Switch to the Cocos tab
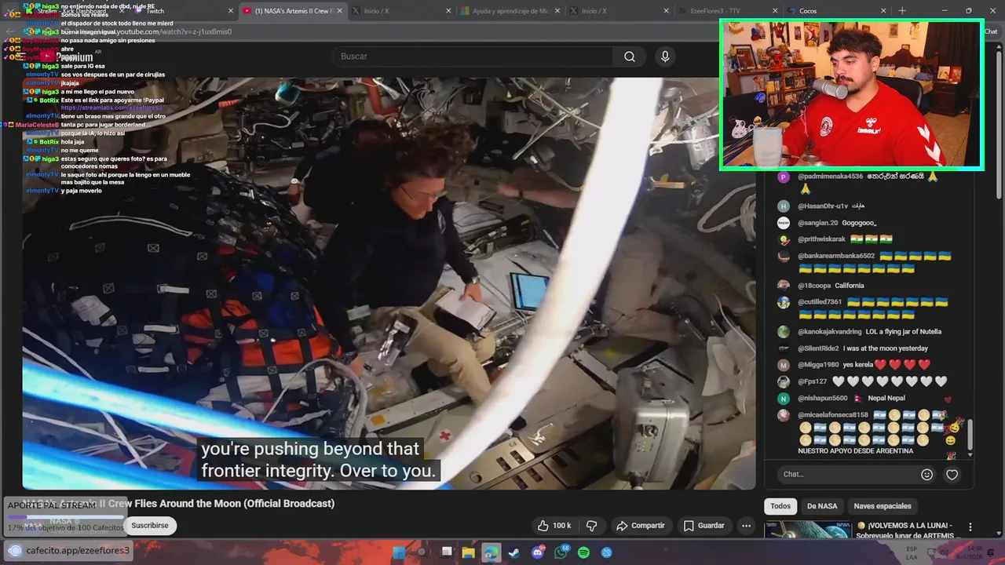1005x565 pixels. click(837, 11)
